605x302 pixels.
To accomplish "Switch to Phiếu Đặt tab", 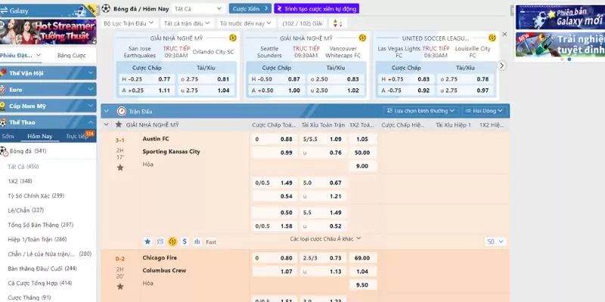I will 20,55.
